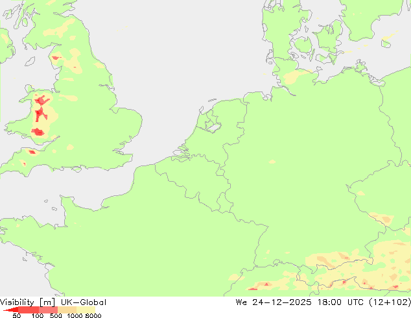Click the '18:00 UTC' forecast time text

340,302
